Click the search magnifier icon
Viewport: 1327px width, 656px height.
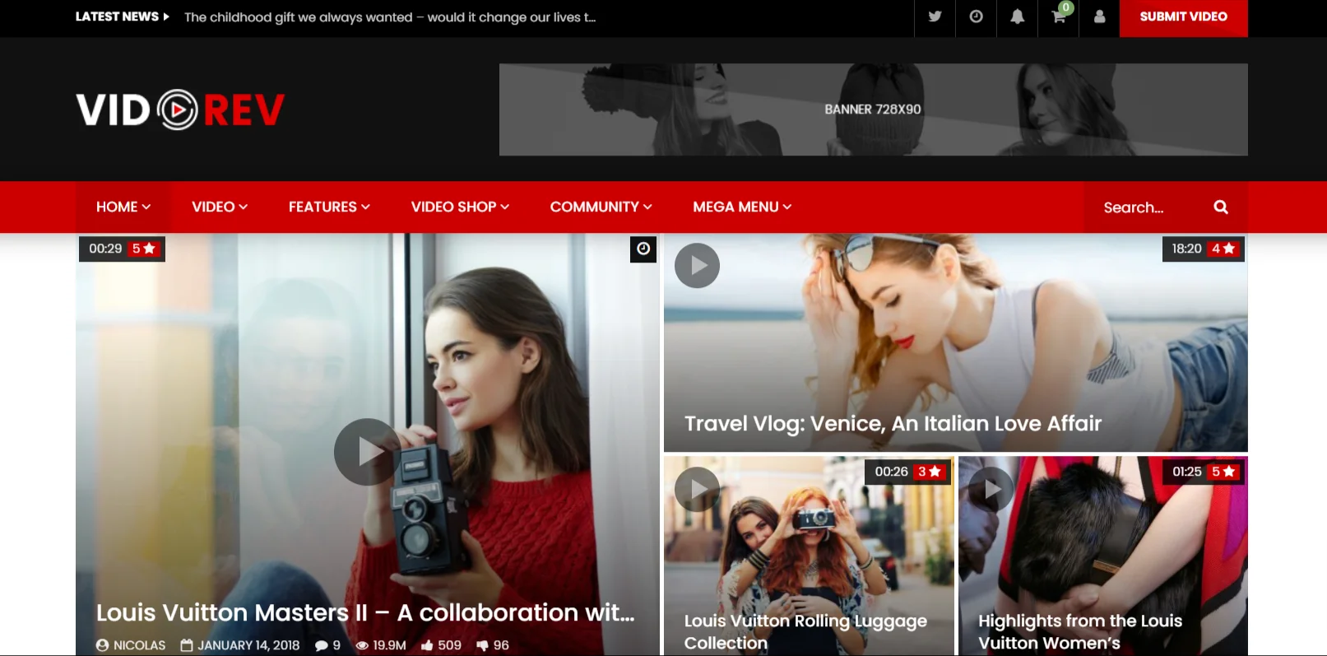tap(1221, 207)
